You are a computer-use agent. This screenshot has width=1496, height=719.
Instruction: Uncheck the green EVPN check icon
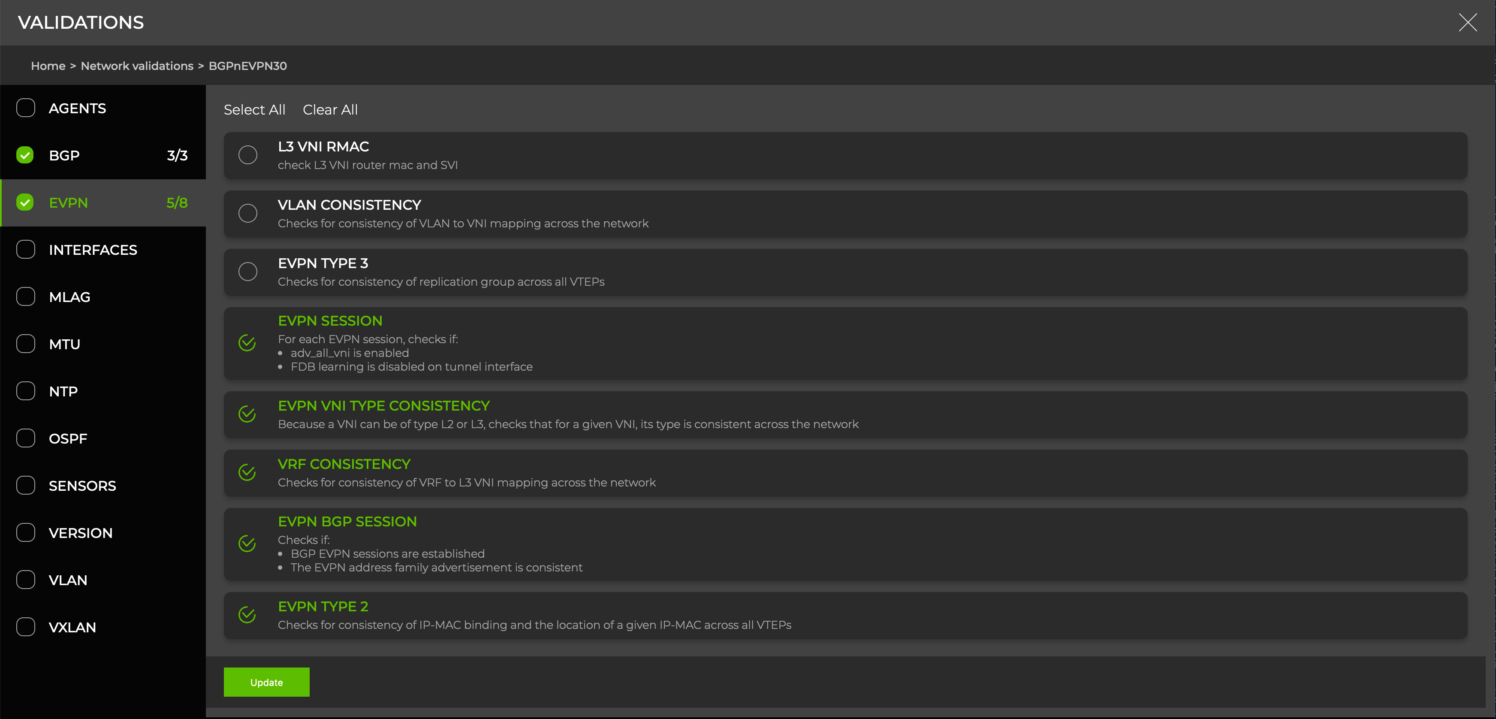tap(25, 202)
